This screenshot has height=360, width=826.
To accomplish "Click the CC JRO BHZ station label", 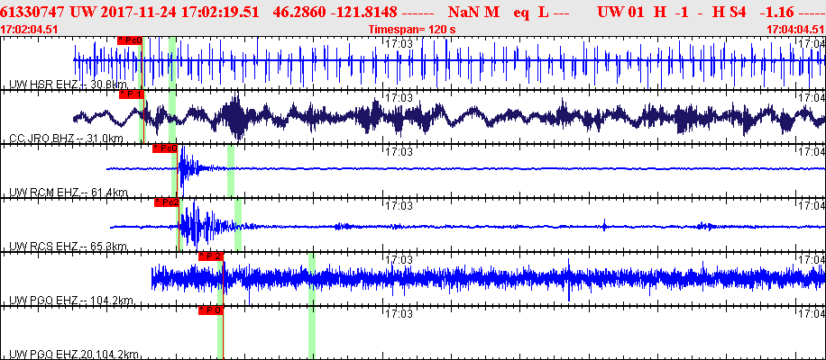I will (x=67, y=139).
